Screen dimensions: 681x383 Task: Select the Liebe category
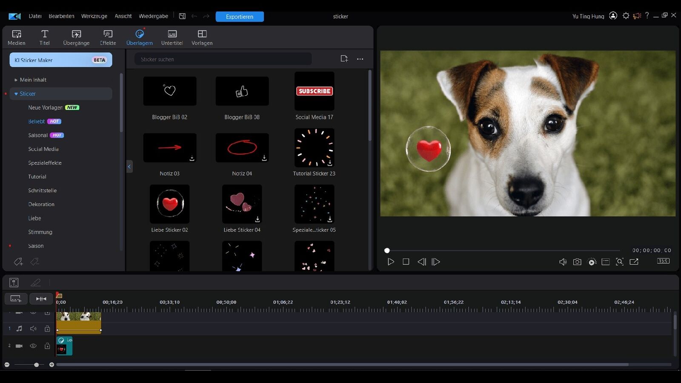pos(34,218)
